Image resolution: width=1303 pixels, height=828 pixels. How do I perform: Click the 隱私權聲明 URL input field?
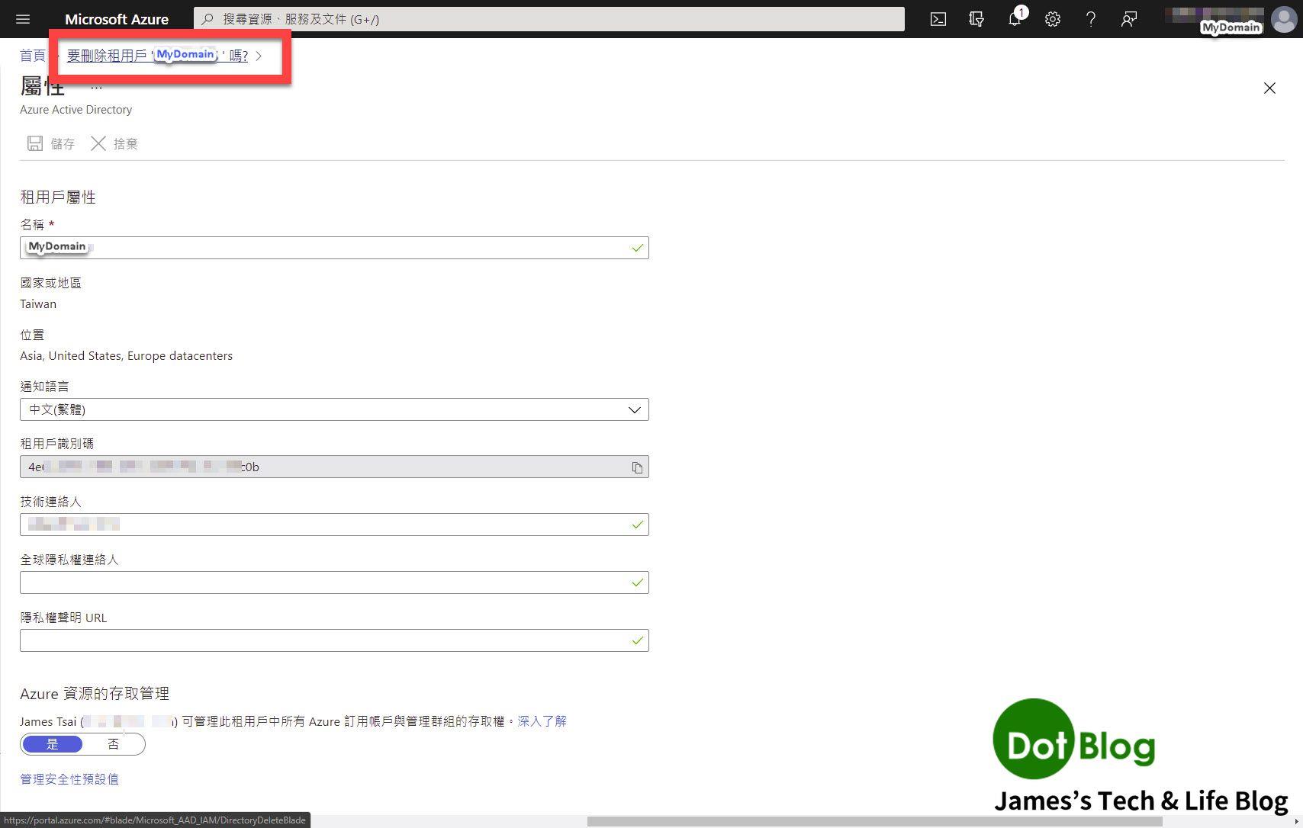pyautogui.click(x=334, y=640)
